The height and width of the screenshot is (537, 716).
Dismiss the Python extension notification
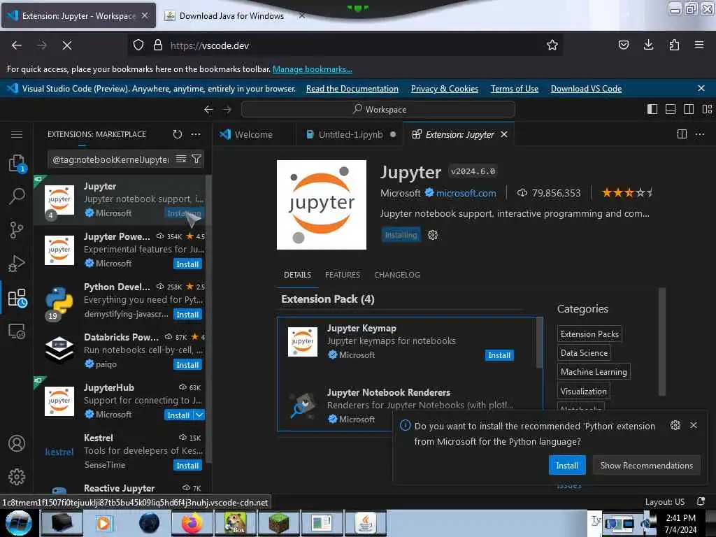pos(694,425)
